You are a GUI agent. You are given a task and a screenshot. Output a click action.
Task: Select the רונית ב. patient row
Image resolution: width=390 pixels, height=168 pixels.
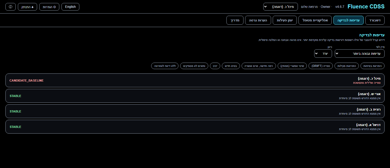195,111
